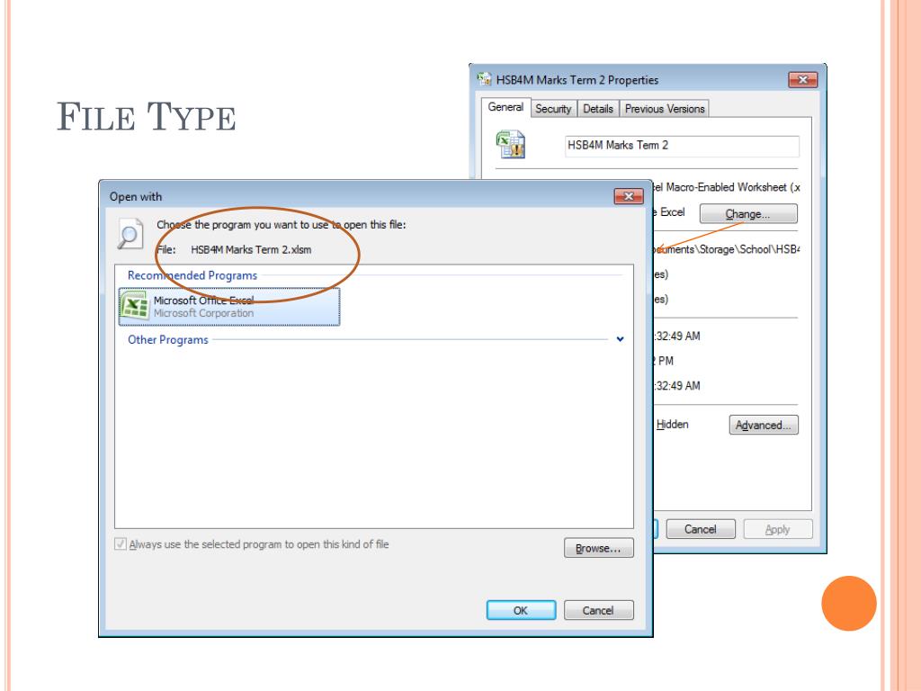
Task: Click the 'Macro-Enabled Worksheet' file type text
Action: tap(726, 187)
